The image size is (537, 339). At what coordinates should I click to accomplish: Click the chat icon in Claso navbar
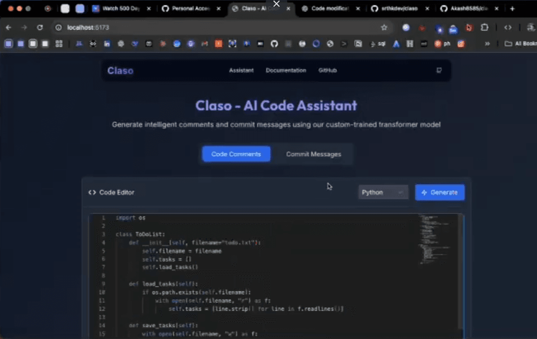tap(439, 70)
